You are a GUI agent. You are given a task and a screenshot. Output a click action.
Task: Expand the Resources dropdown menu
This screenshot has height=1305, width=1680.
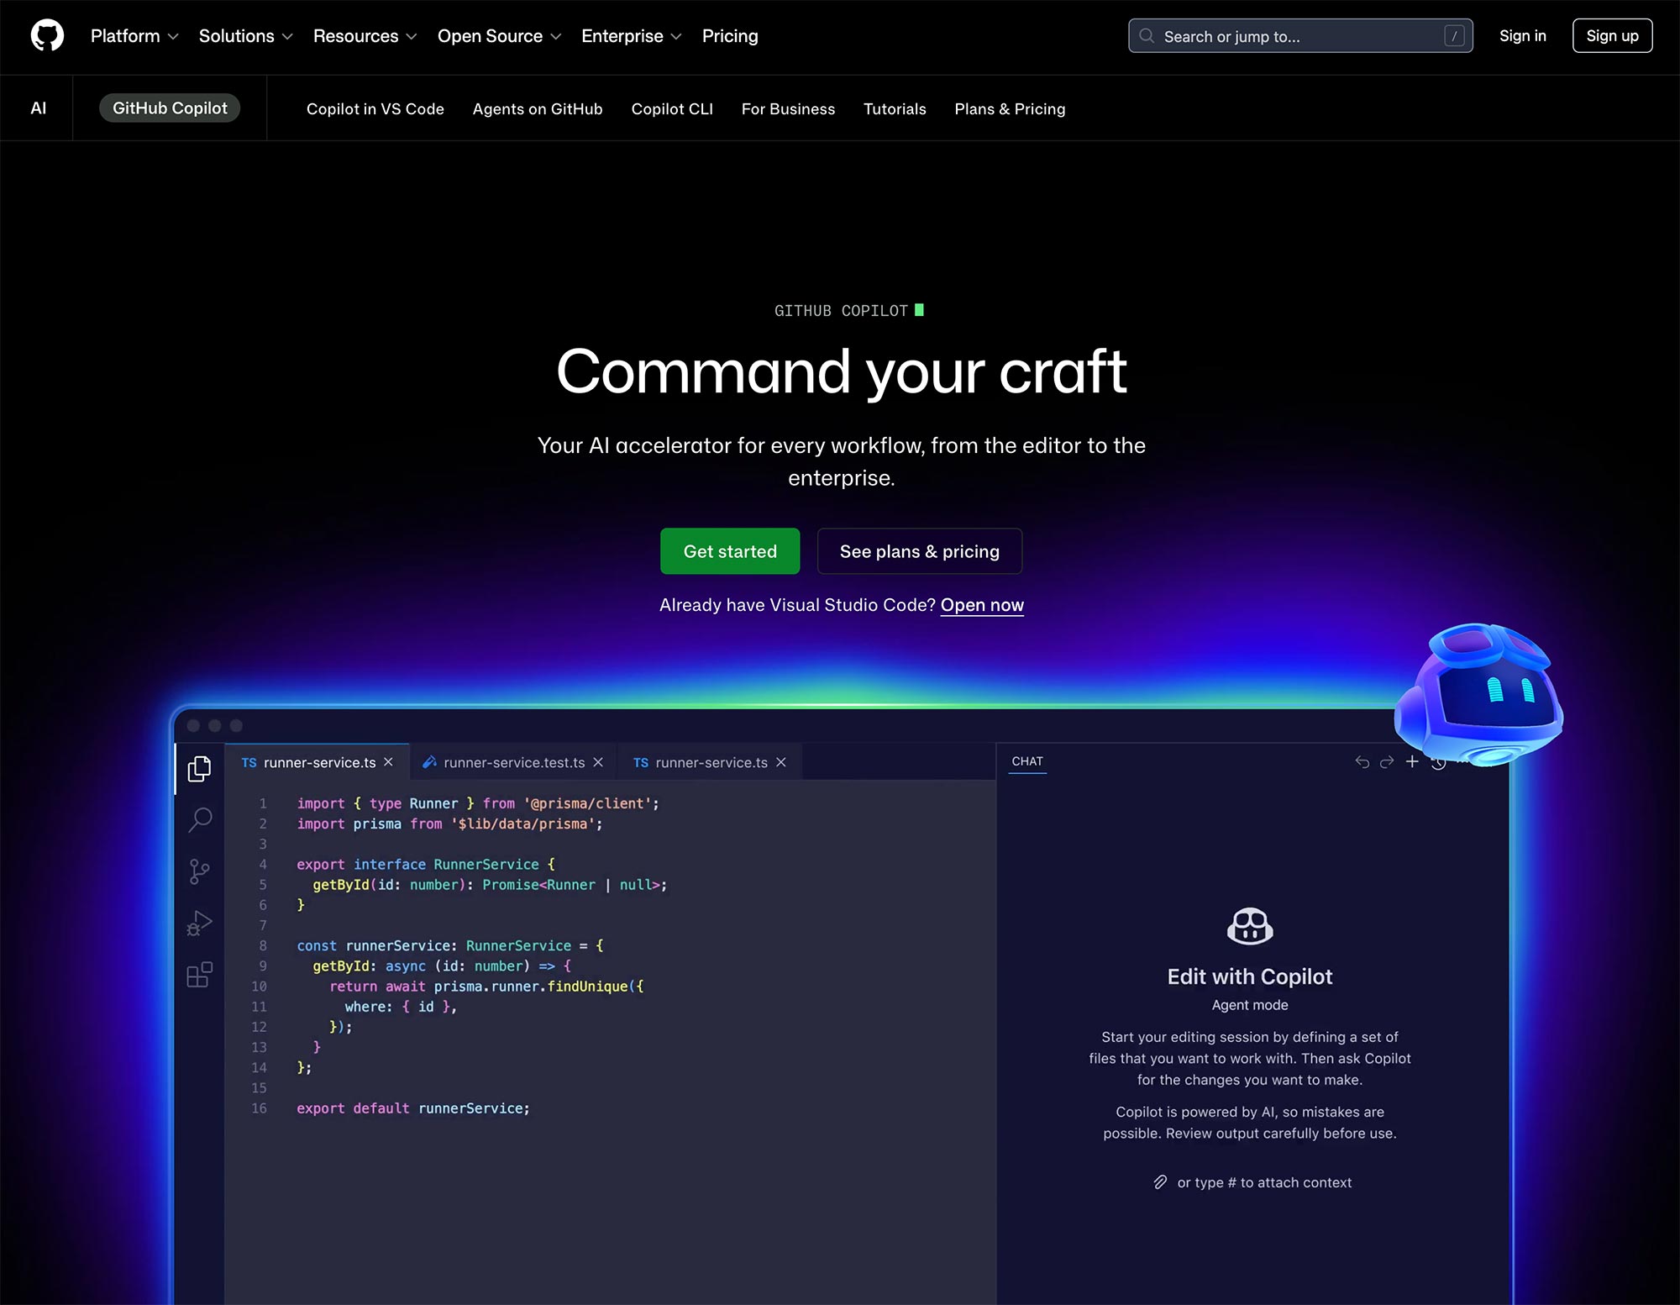coord(365,36)
